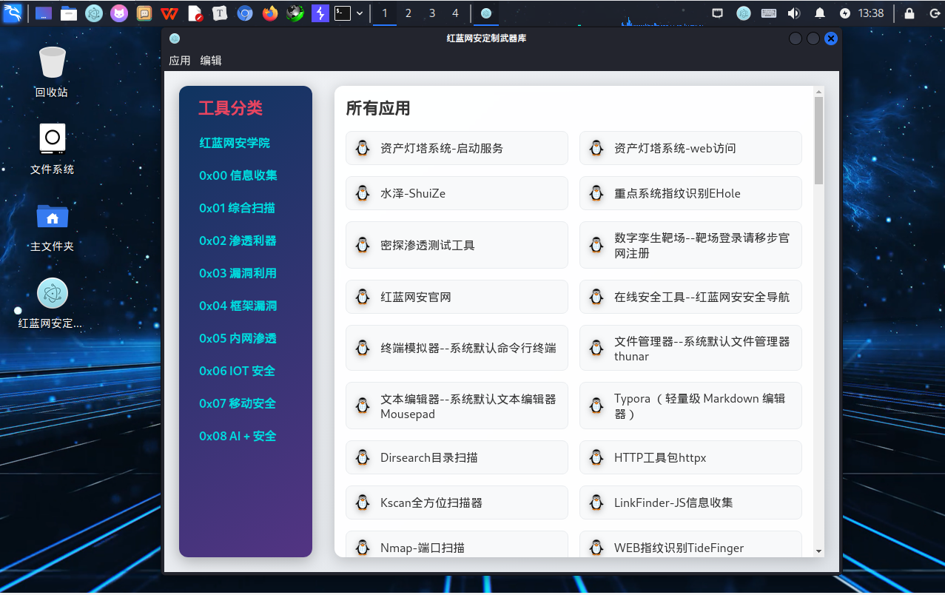Switch to the 0x06 IOT 安全 category
This screenshot has width=945, height=595.
237,371
